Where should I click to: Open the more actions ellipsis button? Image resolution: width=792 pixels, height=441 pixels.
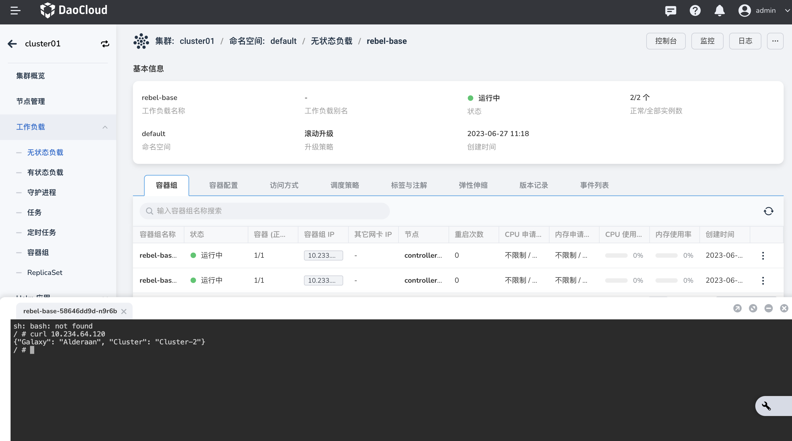(775, 41)
